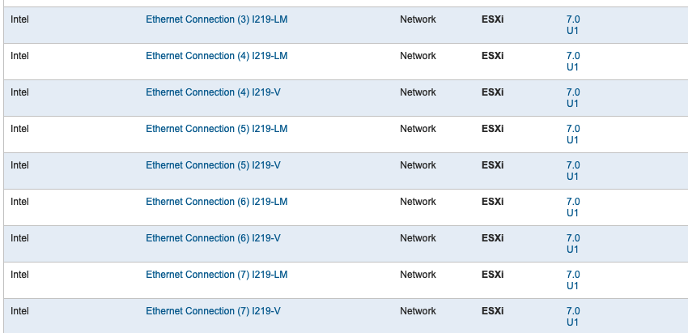The width and height of the screenshot is (688, 333).
Task: Open Ethernet Connection (4) I219-LM link
Action: tap(217, 56)
